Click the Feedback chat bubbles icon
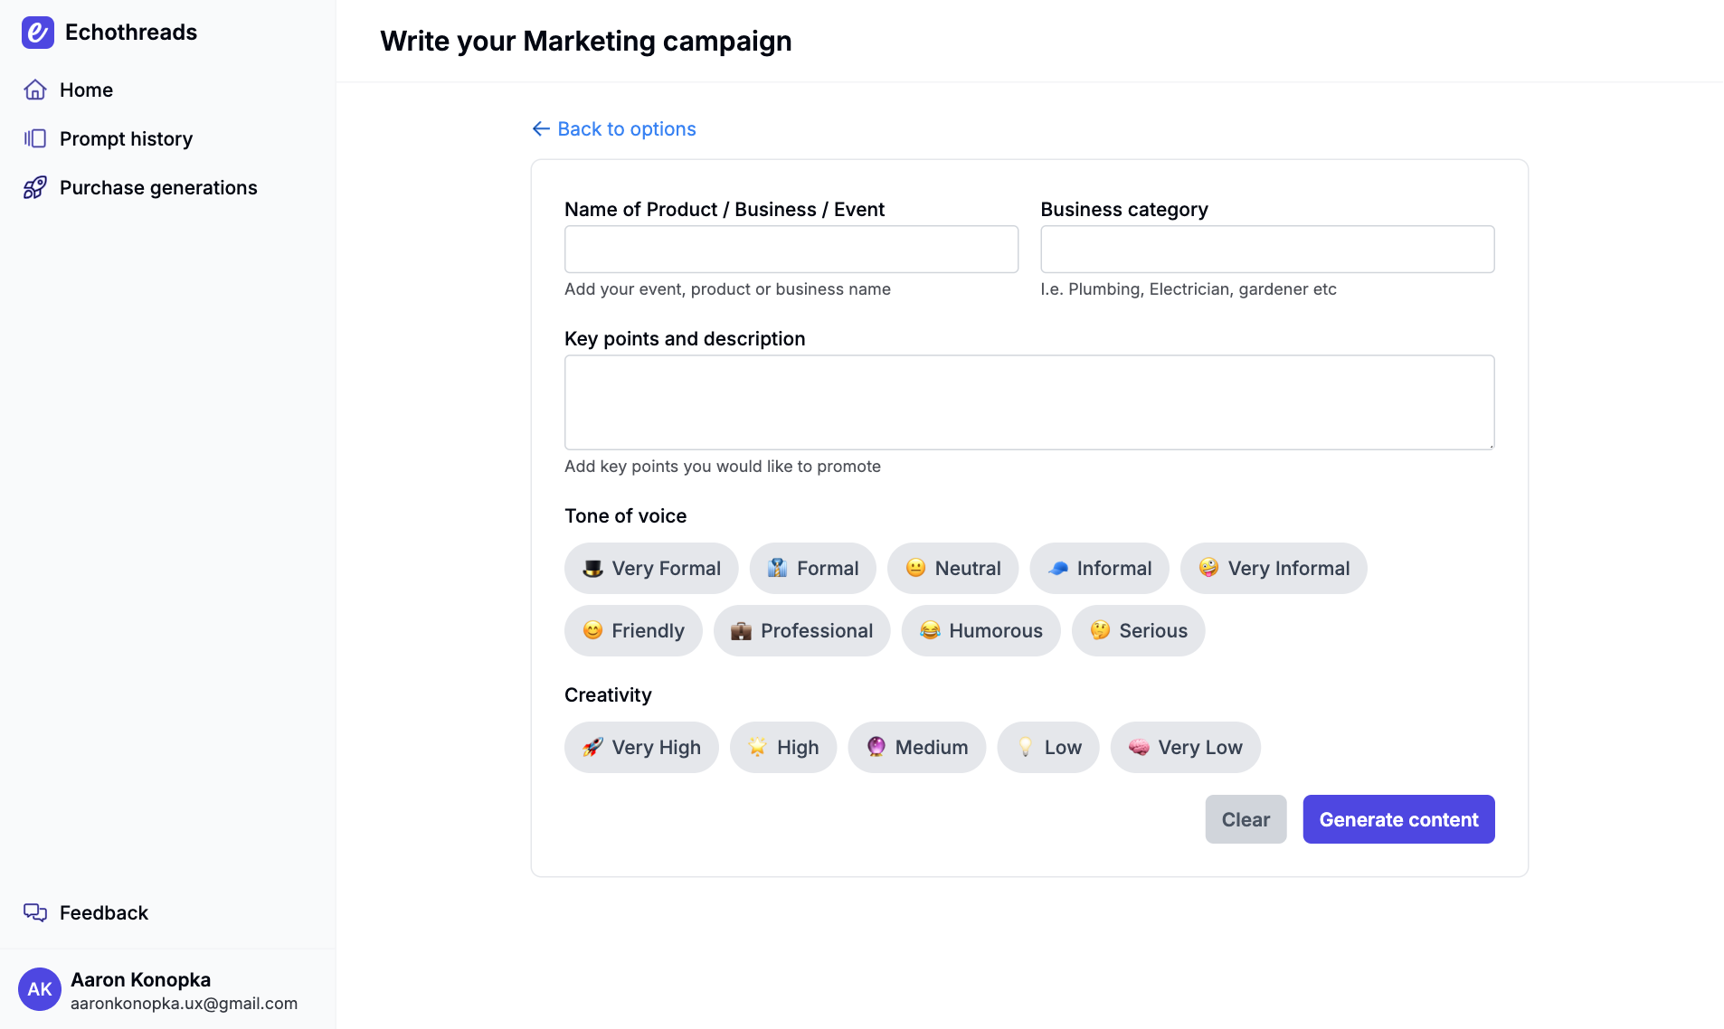 [35, 912]
